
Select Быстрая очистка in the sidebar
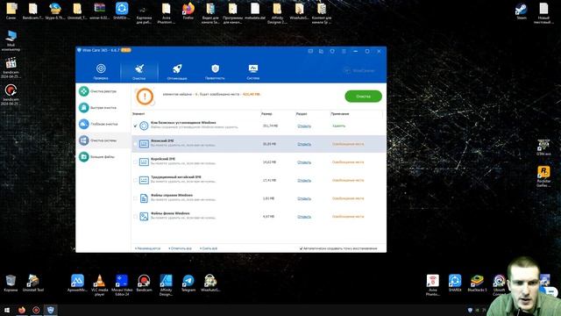coord(103,107)
